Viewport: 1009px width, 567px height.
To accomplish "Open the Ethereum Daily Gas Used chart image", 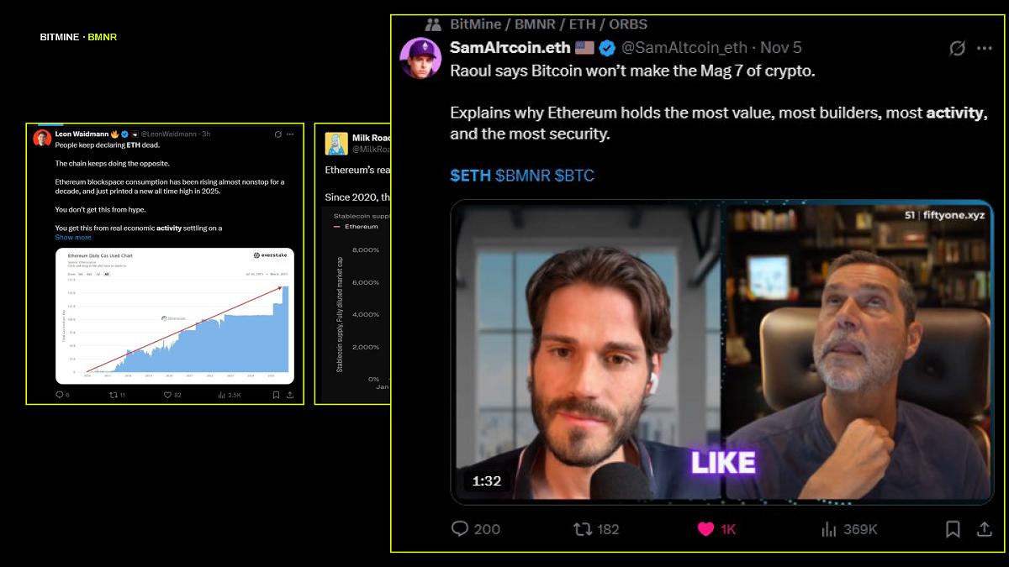I will click(175, 316).
